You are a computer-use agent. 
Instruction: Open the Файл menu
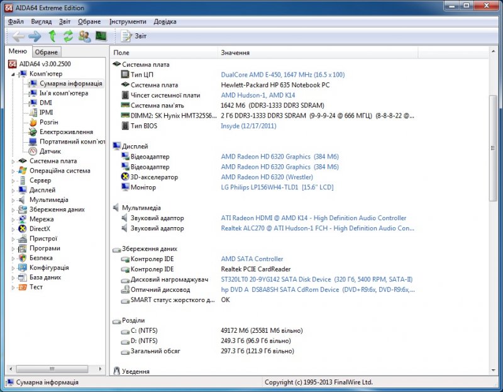tap(16, 21)
